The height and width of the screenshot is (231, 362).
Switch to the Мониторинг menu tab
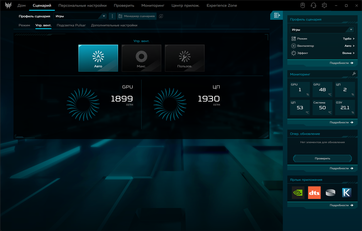[153, 5]
